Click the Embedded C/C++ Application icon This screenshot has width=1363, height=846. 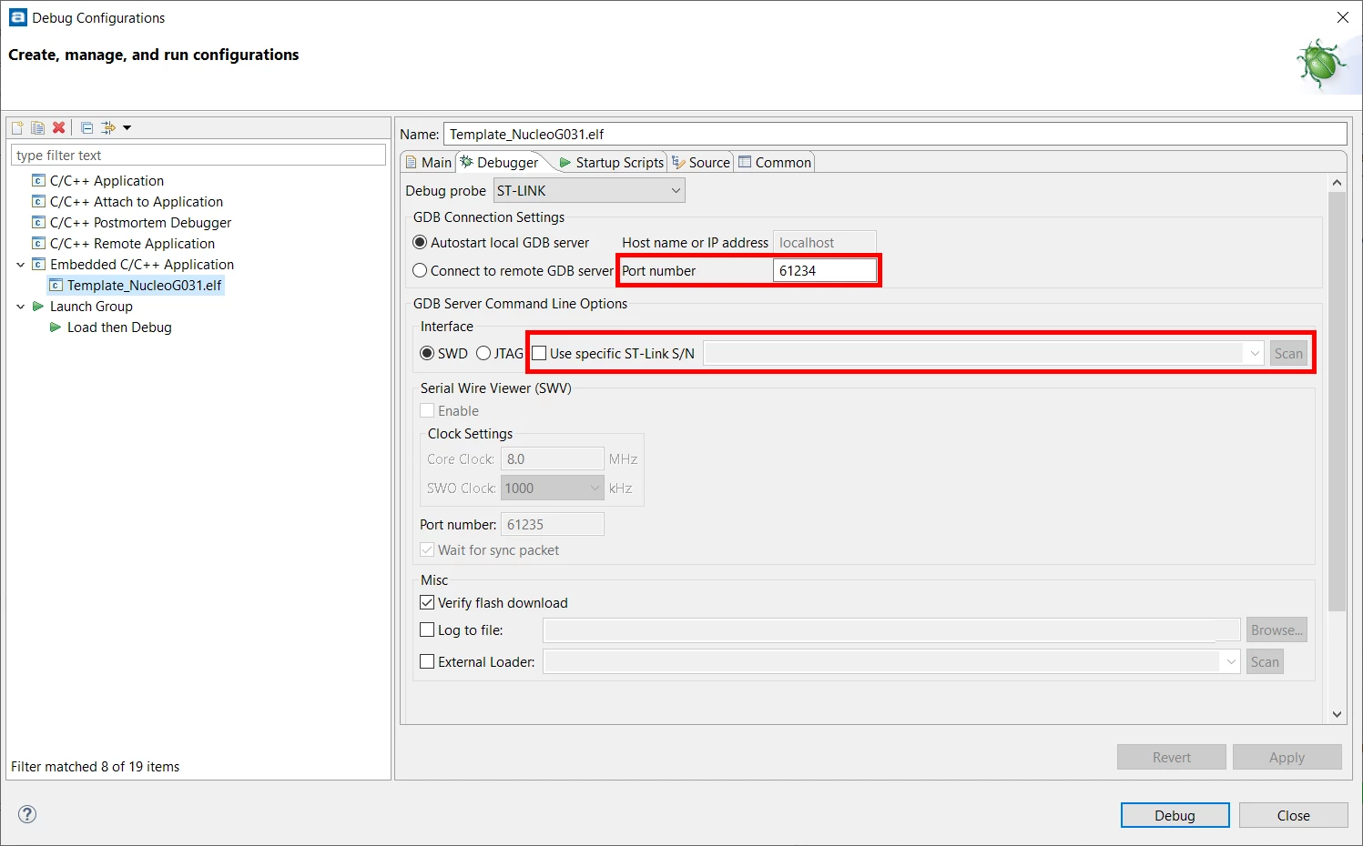(x=38, y=264)
